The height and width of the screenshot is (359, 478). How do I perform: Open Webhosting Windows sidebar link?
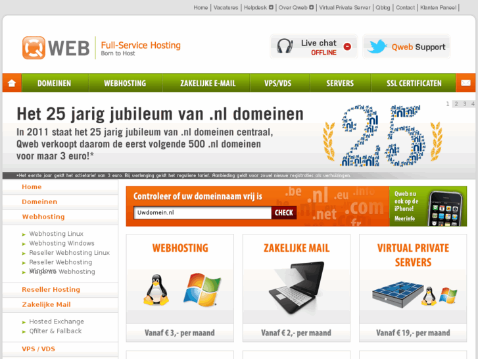click(62, 243)
